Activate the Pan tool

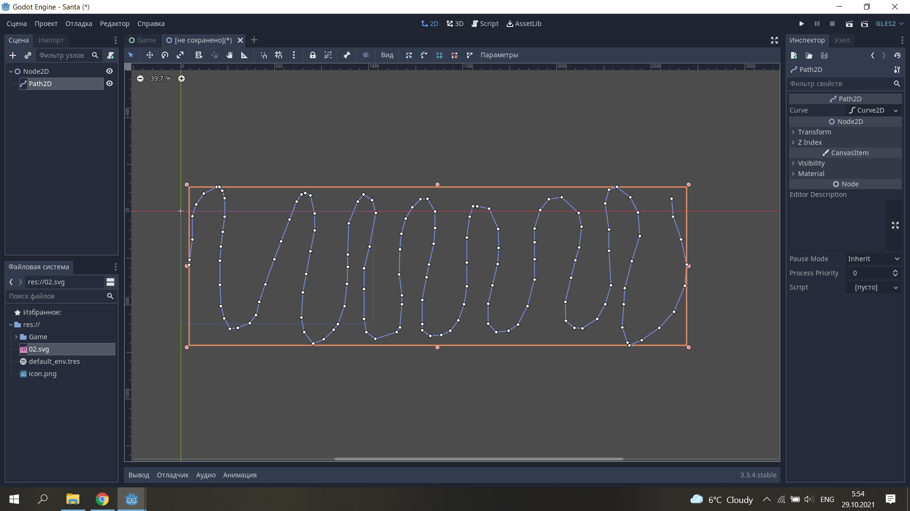pos(229,55)
